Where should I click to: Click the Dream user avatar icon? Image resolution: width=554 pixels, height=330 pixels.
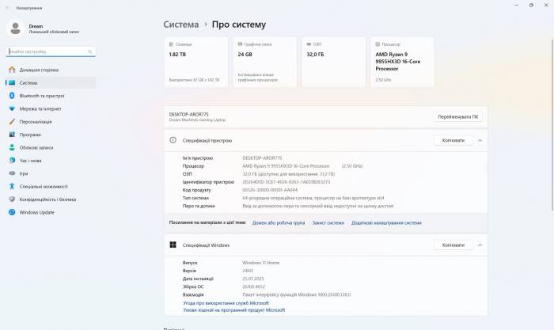pos(15,28)
